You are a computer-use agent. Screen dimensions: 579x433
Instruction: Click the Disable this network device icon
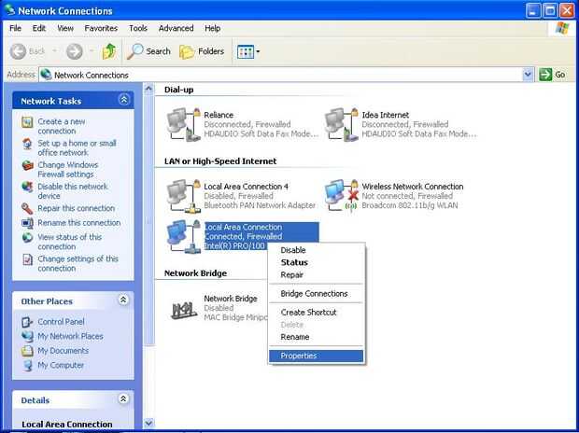point(27,187)
